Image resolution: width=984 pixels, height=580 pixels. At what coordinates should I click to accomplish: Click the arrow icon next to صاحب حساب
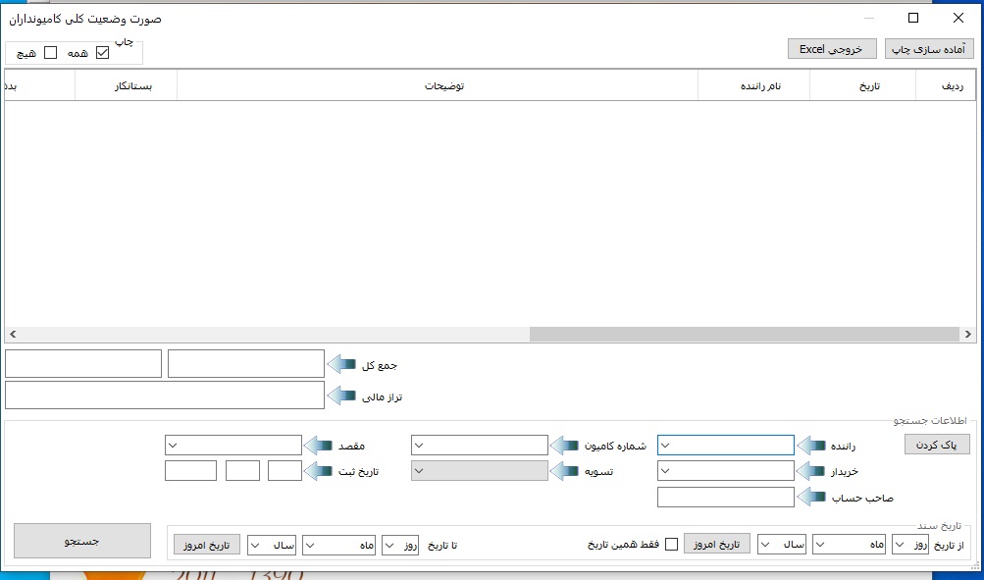tap(810, 498)
